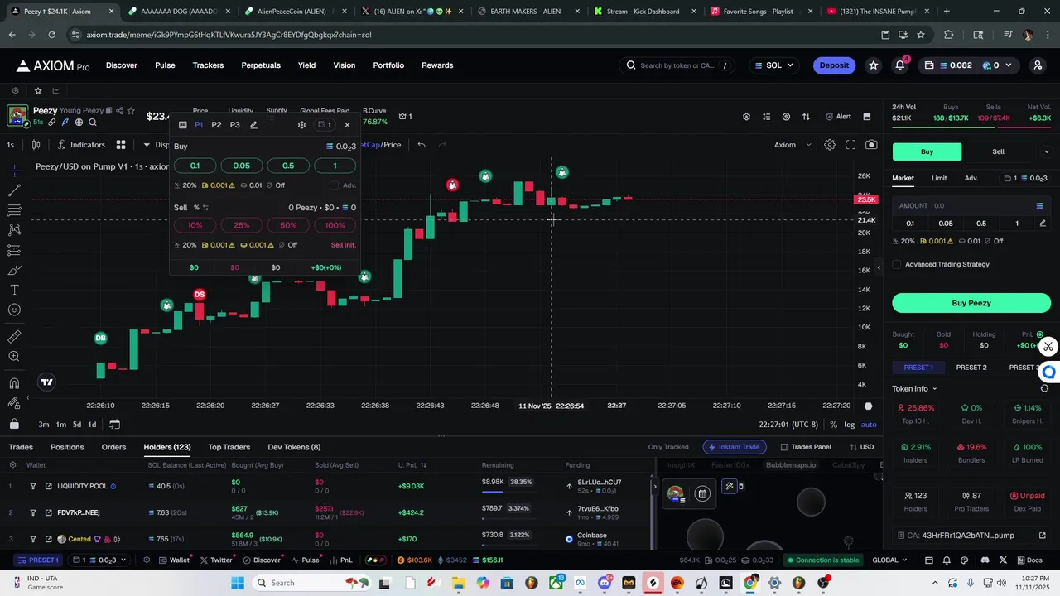Edit quick buy amounts pencil in sidebar
Viewport: 1060px width, 596px height.
click(1043, 223)
